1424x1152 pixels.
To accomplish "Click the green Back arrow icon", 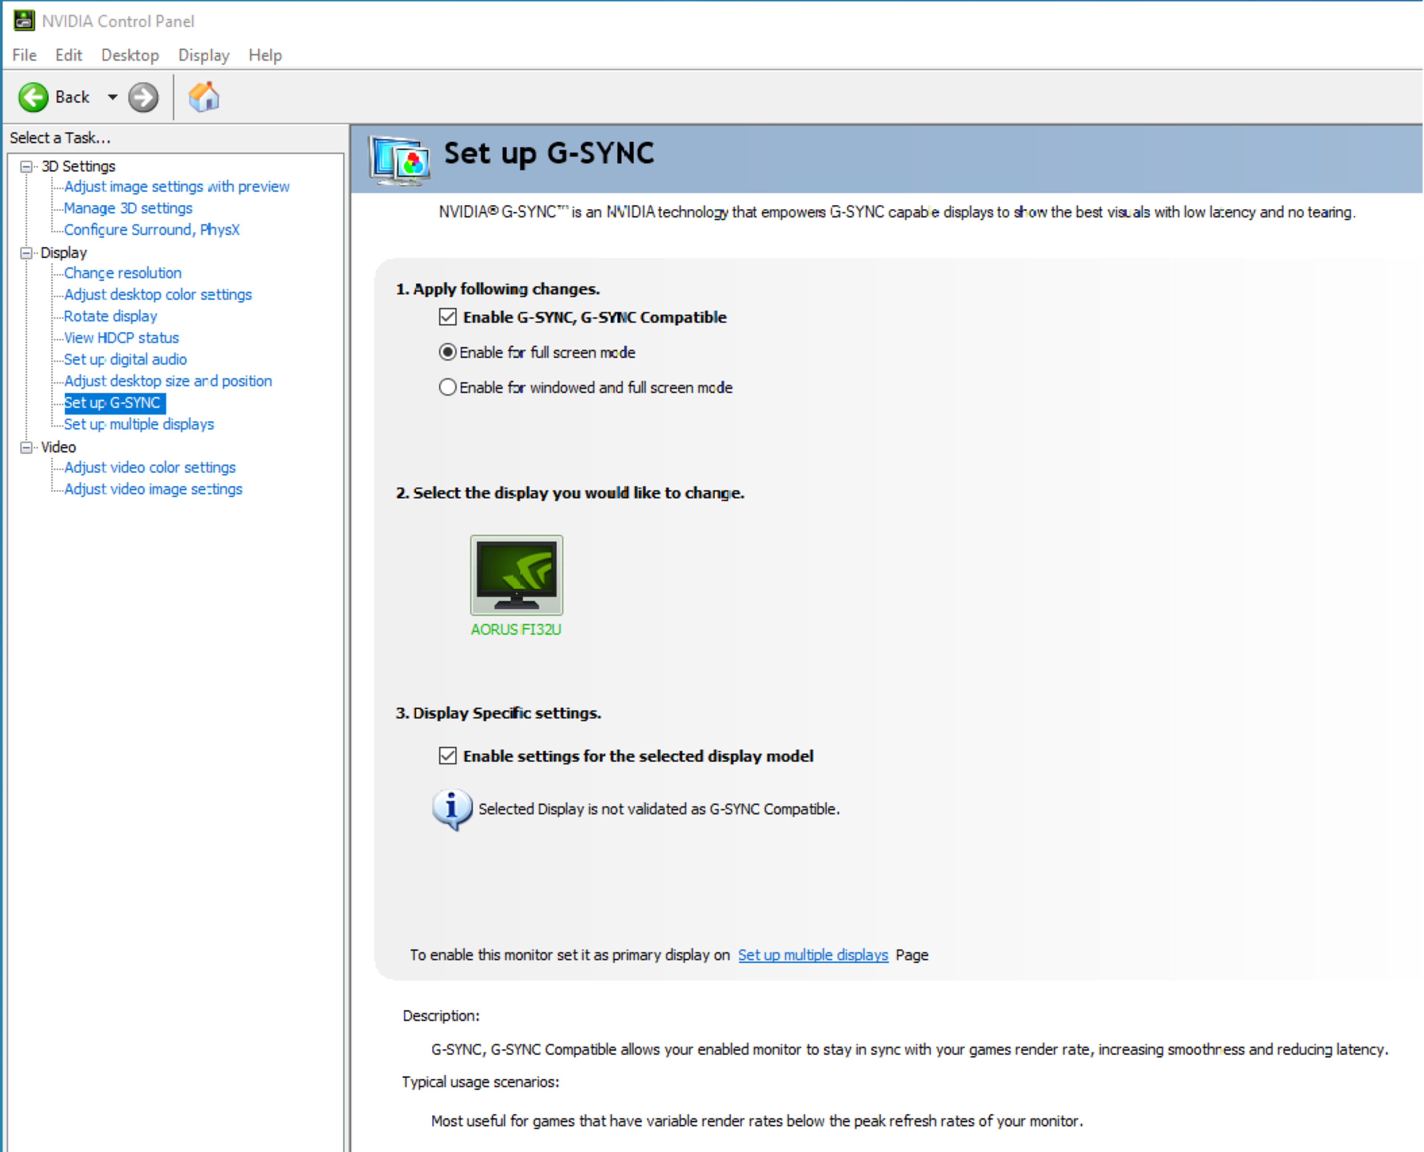I will (33, 97).
